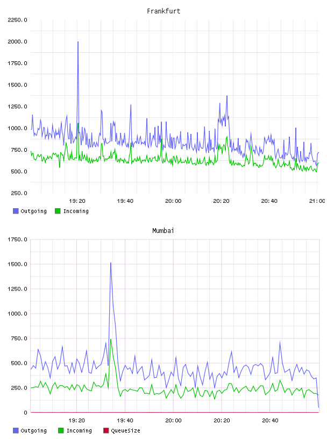This screenshot has width=327, height=439.
Task: Click the blue Outgoing swatch in the Mumbai legend
Action: point(16,430)
